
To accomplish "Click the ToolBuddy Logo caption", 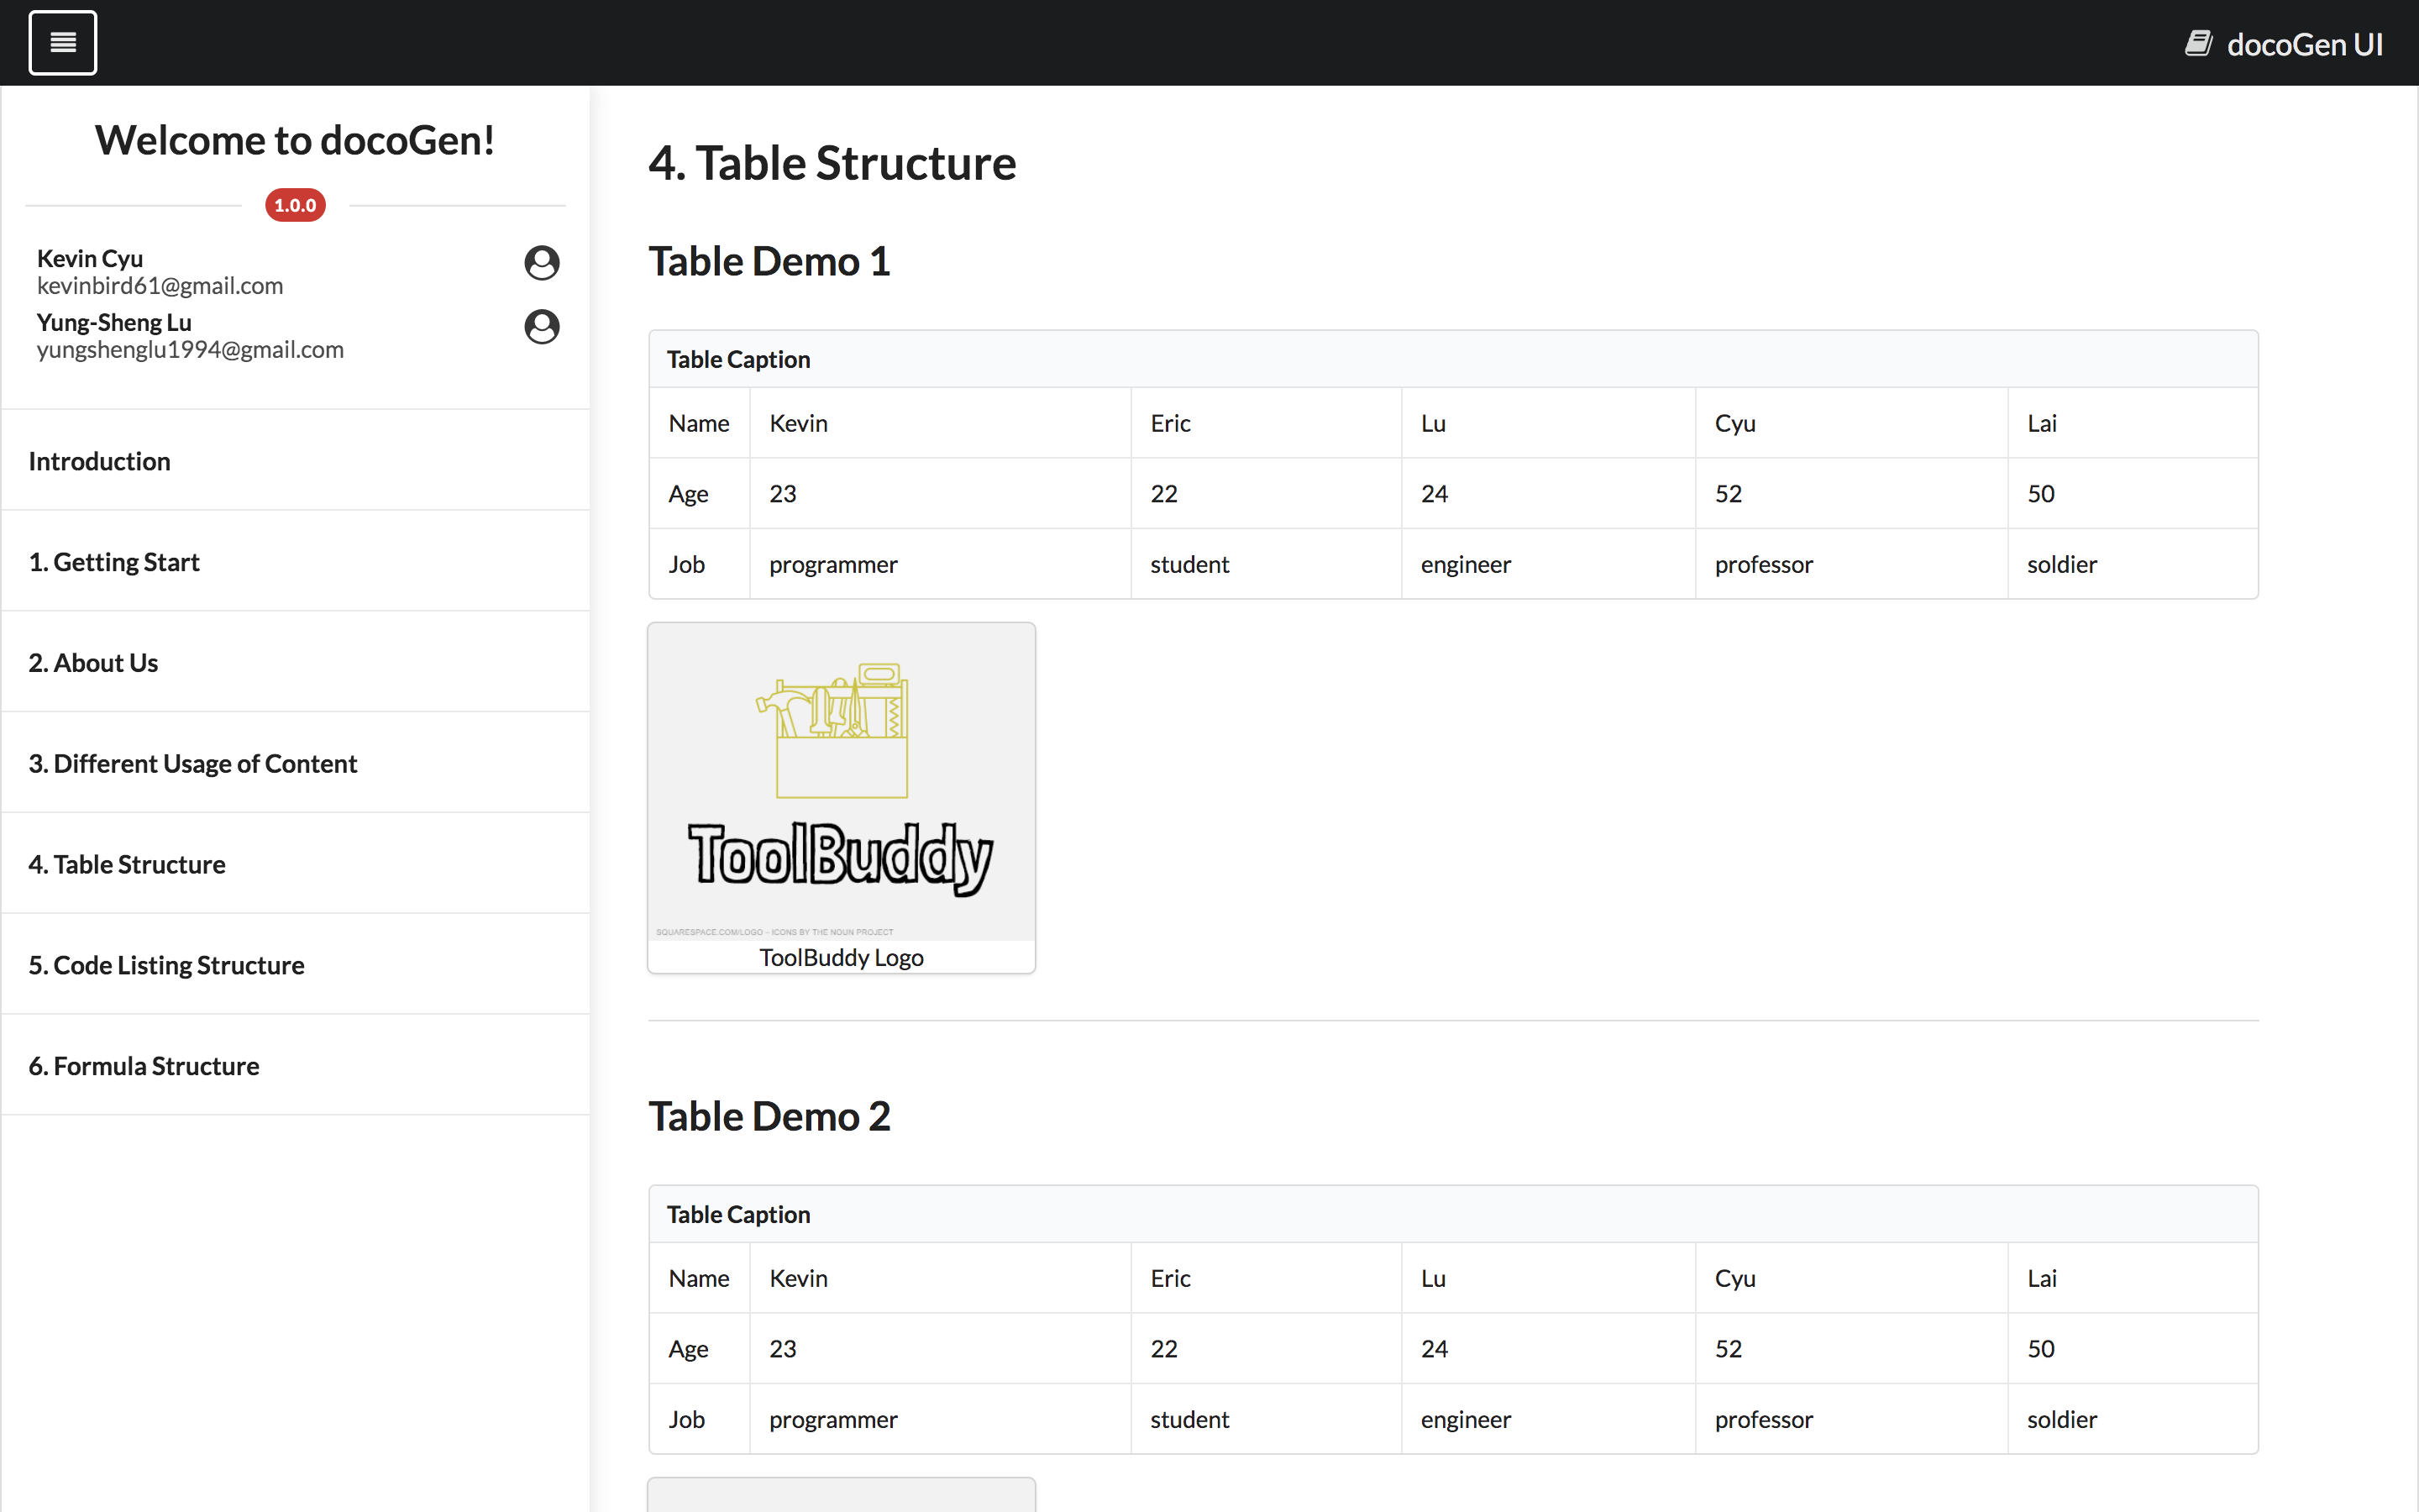I will point(841,957).
